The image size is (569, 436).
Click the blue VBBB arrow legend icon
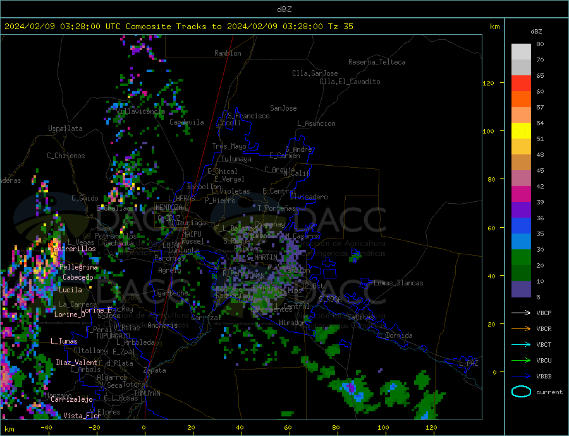tap(521, 376)
